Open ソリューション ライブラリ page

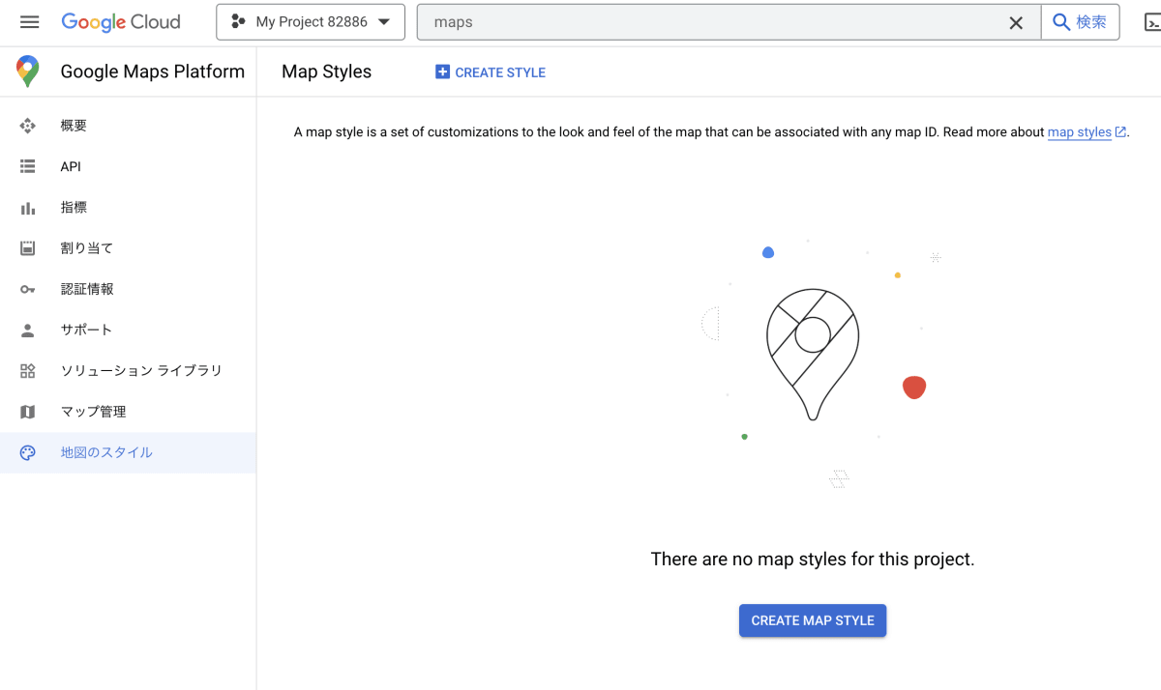pos(128,370)
